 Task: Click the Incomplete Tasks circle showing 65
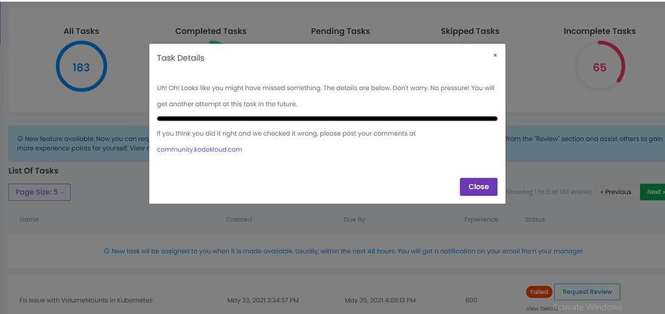pos(599,67)
